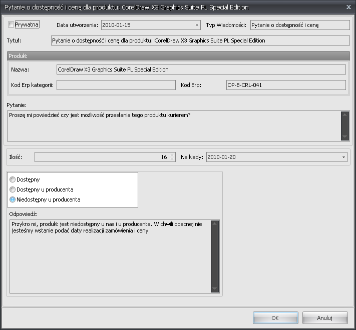This screenshot has height=330, width=356.
Task: Click into the Tytuł text field
Action: (x=200, y=40)
